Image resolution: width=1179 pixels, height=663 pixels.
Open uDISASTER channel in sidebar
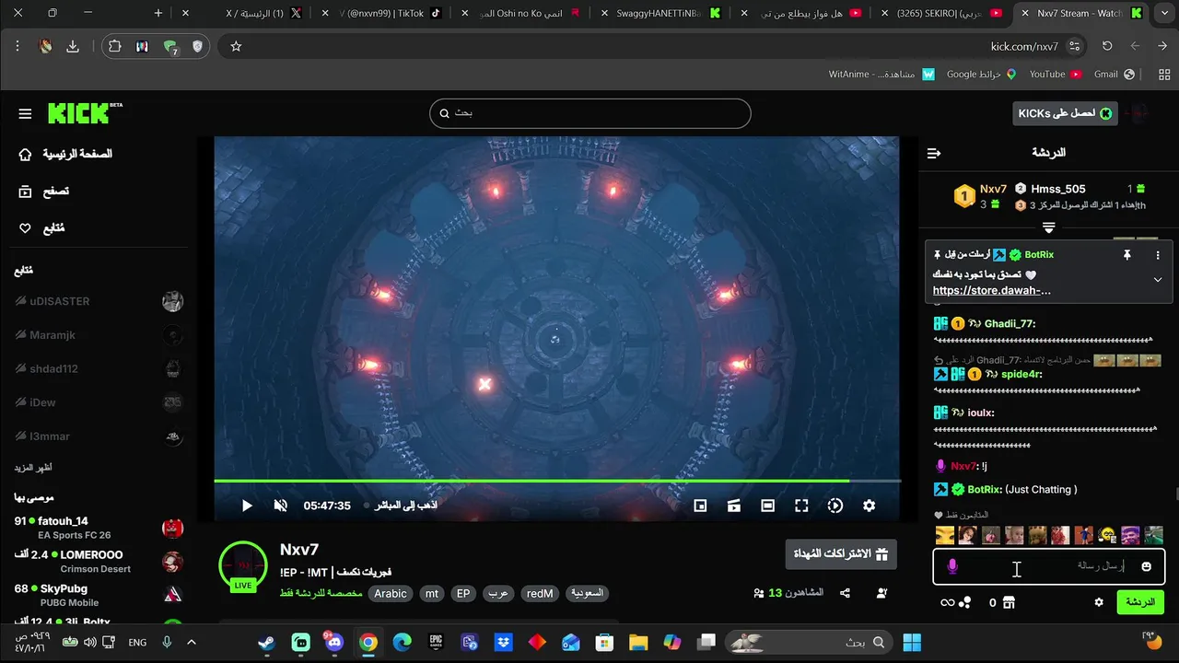99,301
